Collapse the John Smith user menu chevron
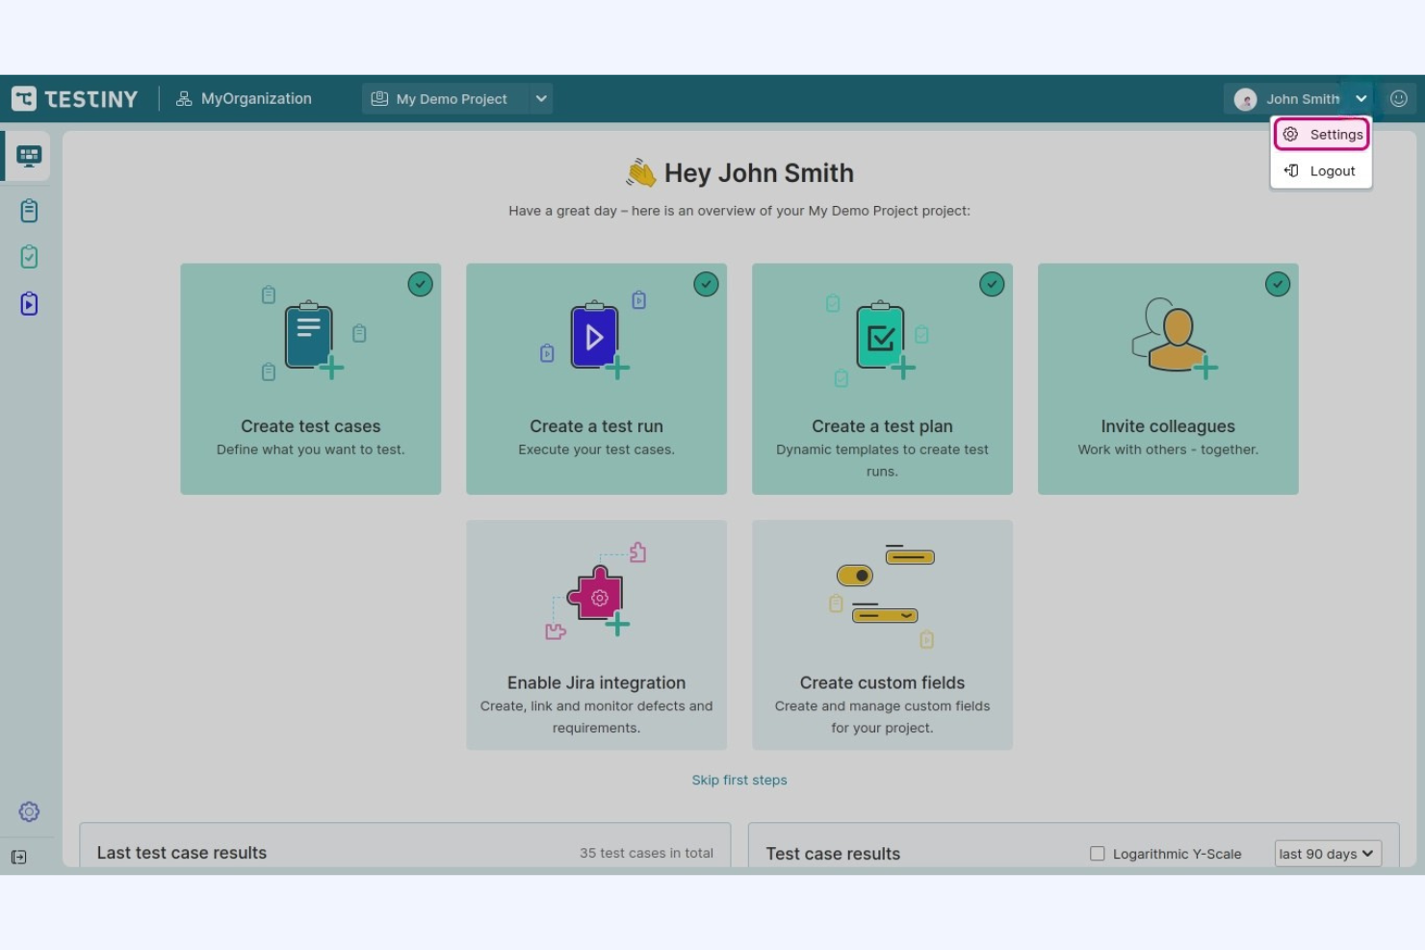Viewport: 1425px width, 950px height. point(1360,98)
